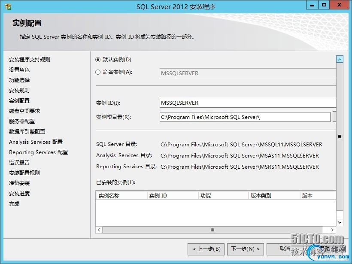
Task: Select 安装程序支持规则 step in sidebar
Action: point(30,60)
